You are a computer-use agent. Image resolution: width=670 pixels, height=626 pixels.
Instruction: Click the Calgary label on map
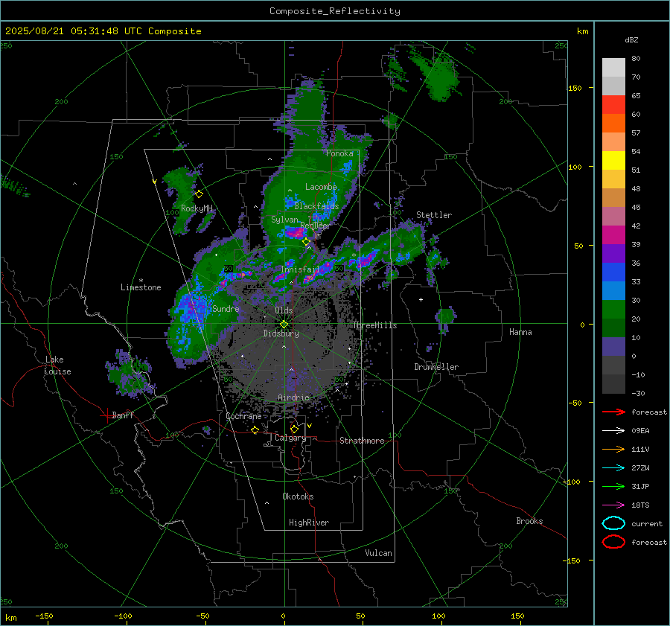[x=290, y=438]
